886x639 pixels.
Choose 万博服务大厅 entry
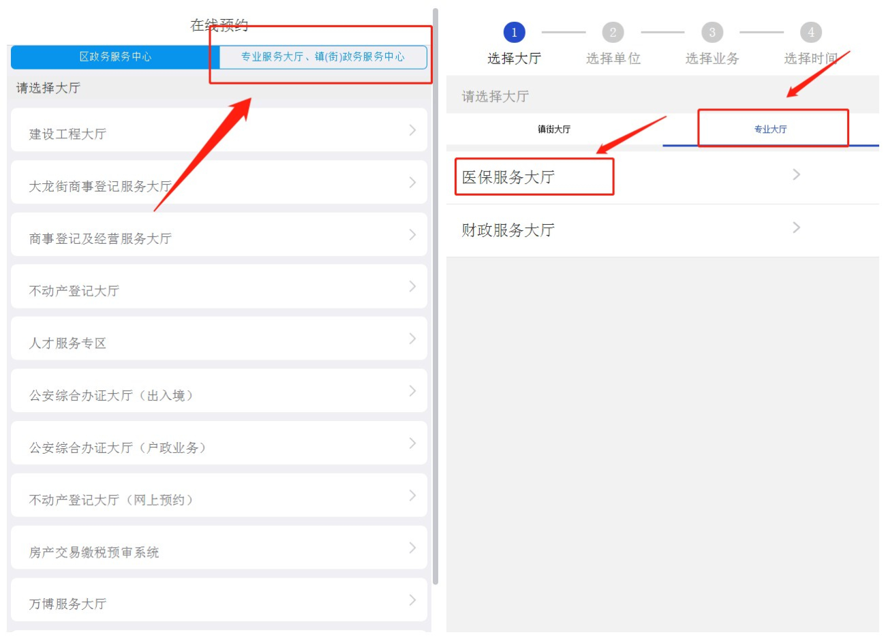[x=219, y=599]
